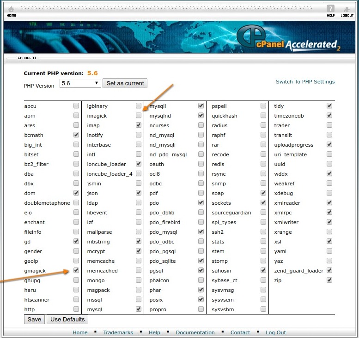This screenshot has height=338, width=359.
Task: Click the Use Defaults button
Action: pyautogui.click(x=67, y=319)
